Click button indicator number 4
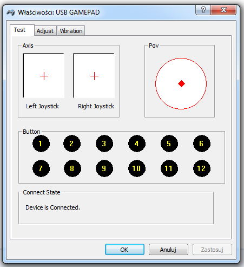This screenshot has height=267, width=244. [x=137, y=144]
